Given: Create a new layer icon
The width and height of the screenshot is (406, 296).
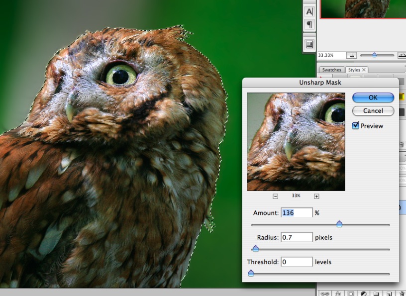Looking at the screenshot, I should (x=389, y=294).
